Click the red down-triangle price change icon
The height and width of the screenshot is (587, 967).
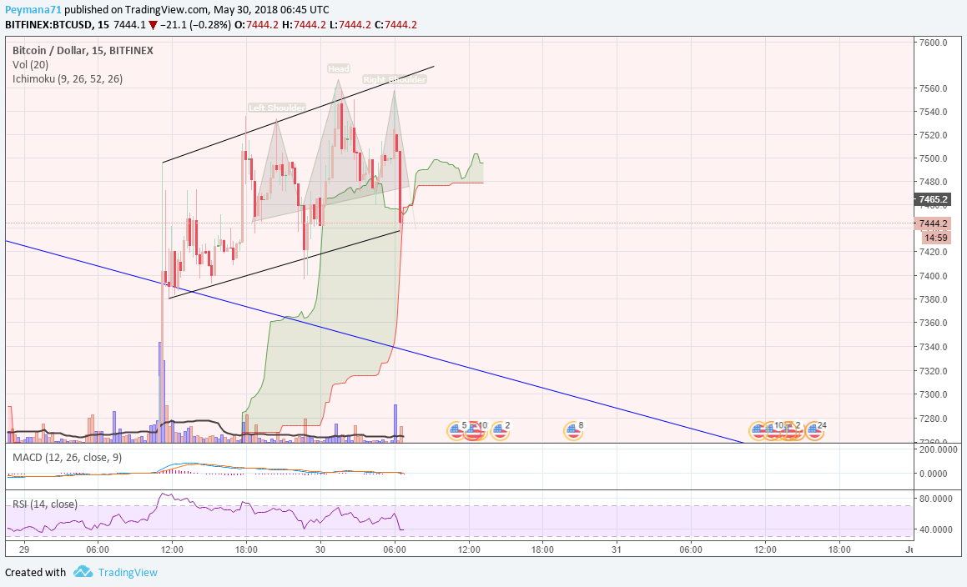point(153,25)
